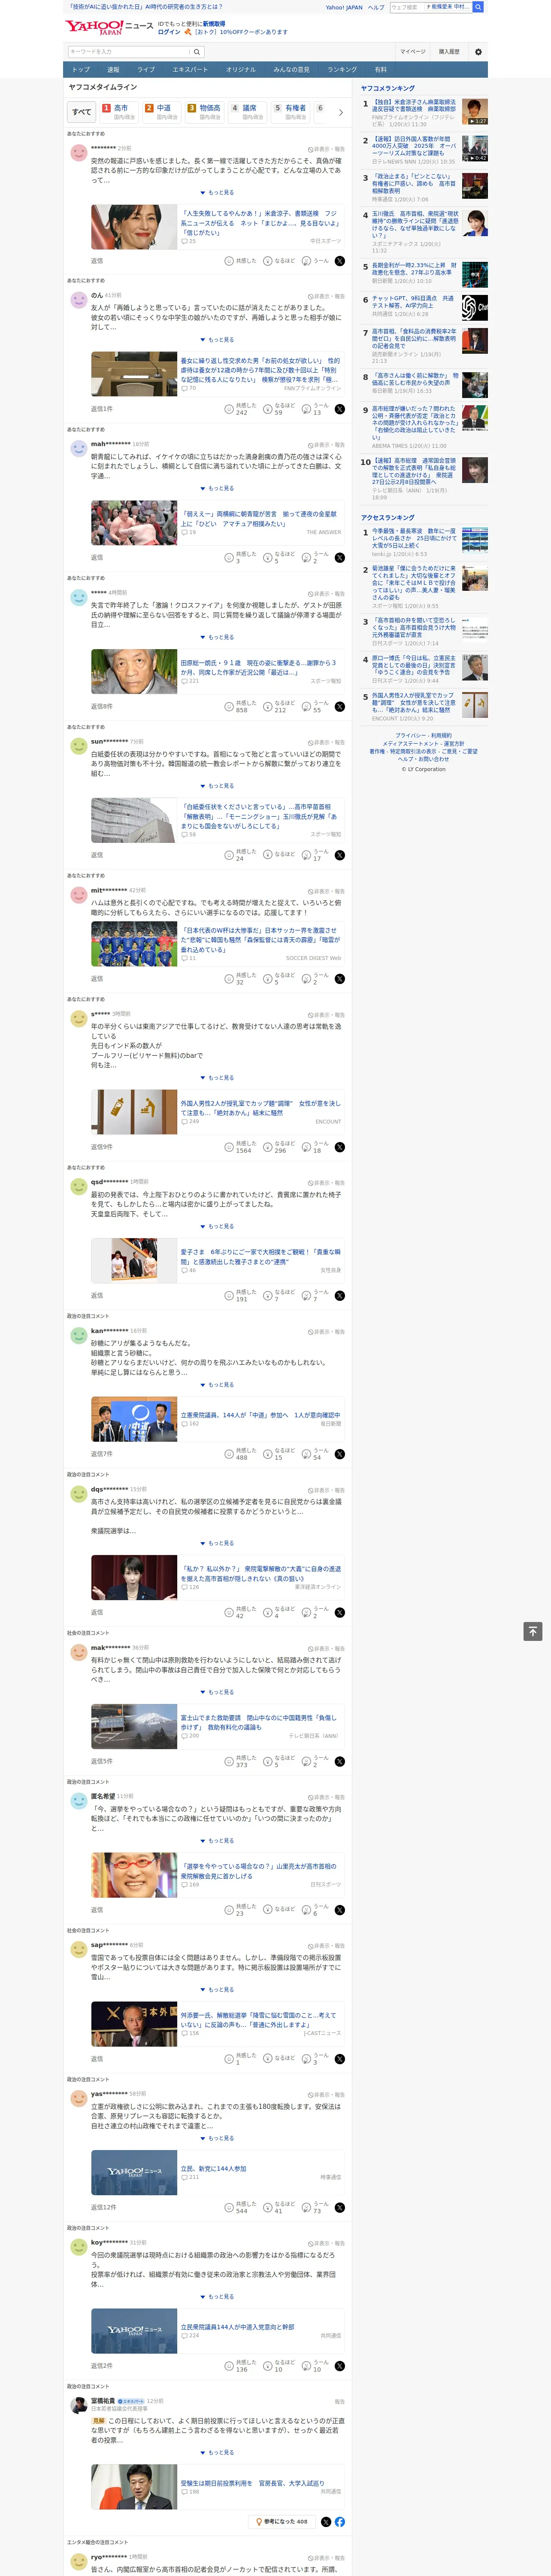The image size is (551, 2576).
Task: Open 返信8件 replies on the 田原総一朗 comment
Action: [102, 707]
